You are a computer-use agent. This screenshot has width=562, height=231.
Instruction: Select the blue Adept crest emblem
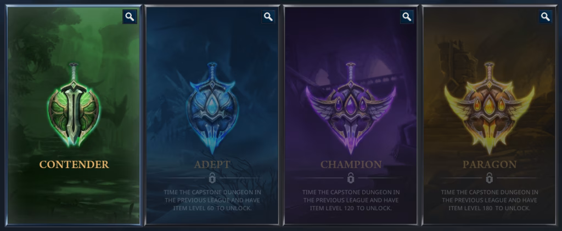coord(212,107)
